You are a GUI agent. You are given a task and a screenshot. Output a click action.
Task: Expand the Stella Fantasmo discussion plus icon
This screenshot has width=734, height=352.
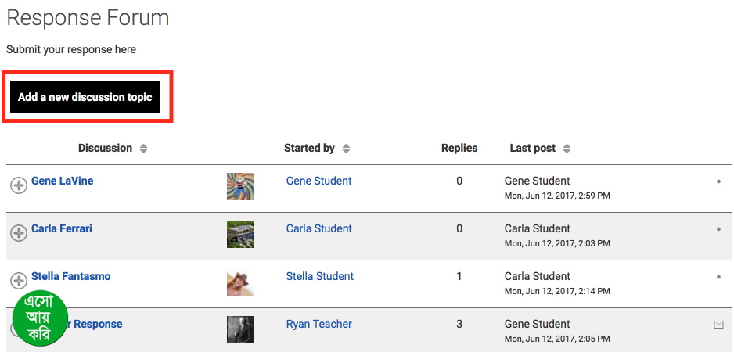[x=18, y=281]
